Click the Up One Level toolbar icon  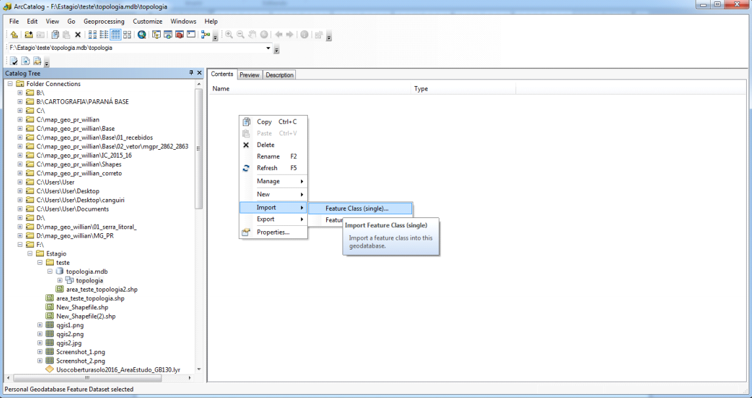[14, 35]
